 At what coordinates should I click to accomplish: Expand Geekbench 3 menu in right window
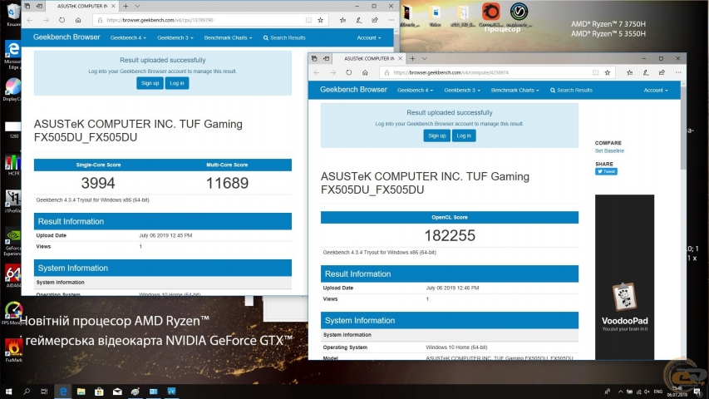click(x=462, y=91)
